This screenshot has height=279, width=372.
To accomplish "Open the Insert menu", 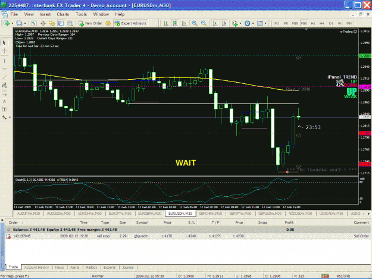I will (45, 14).
